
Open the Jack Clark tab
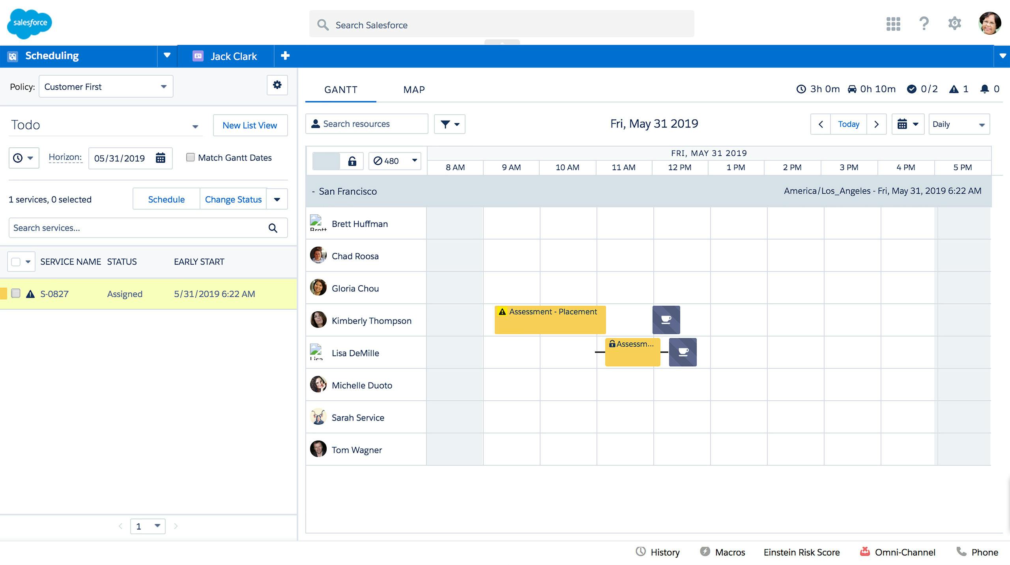233,56
